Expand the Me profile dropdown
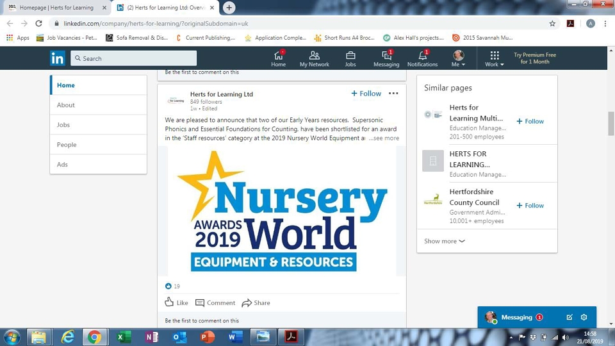The height and width of the screenshot is (346, 615). click(458, 58)
